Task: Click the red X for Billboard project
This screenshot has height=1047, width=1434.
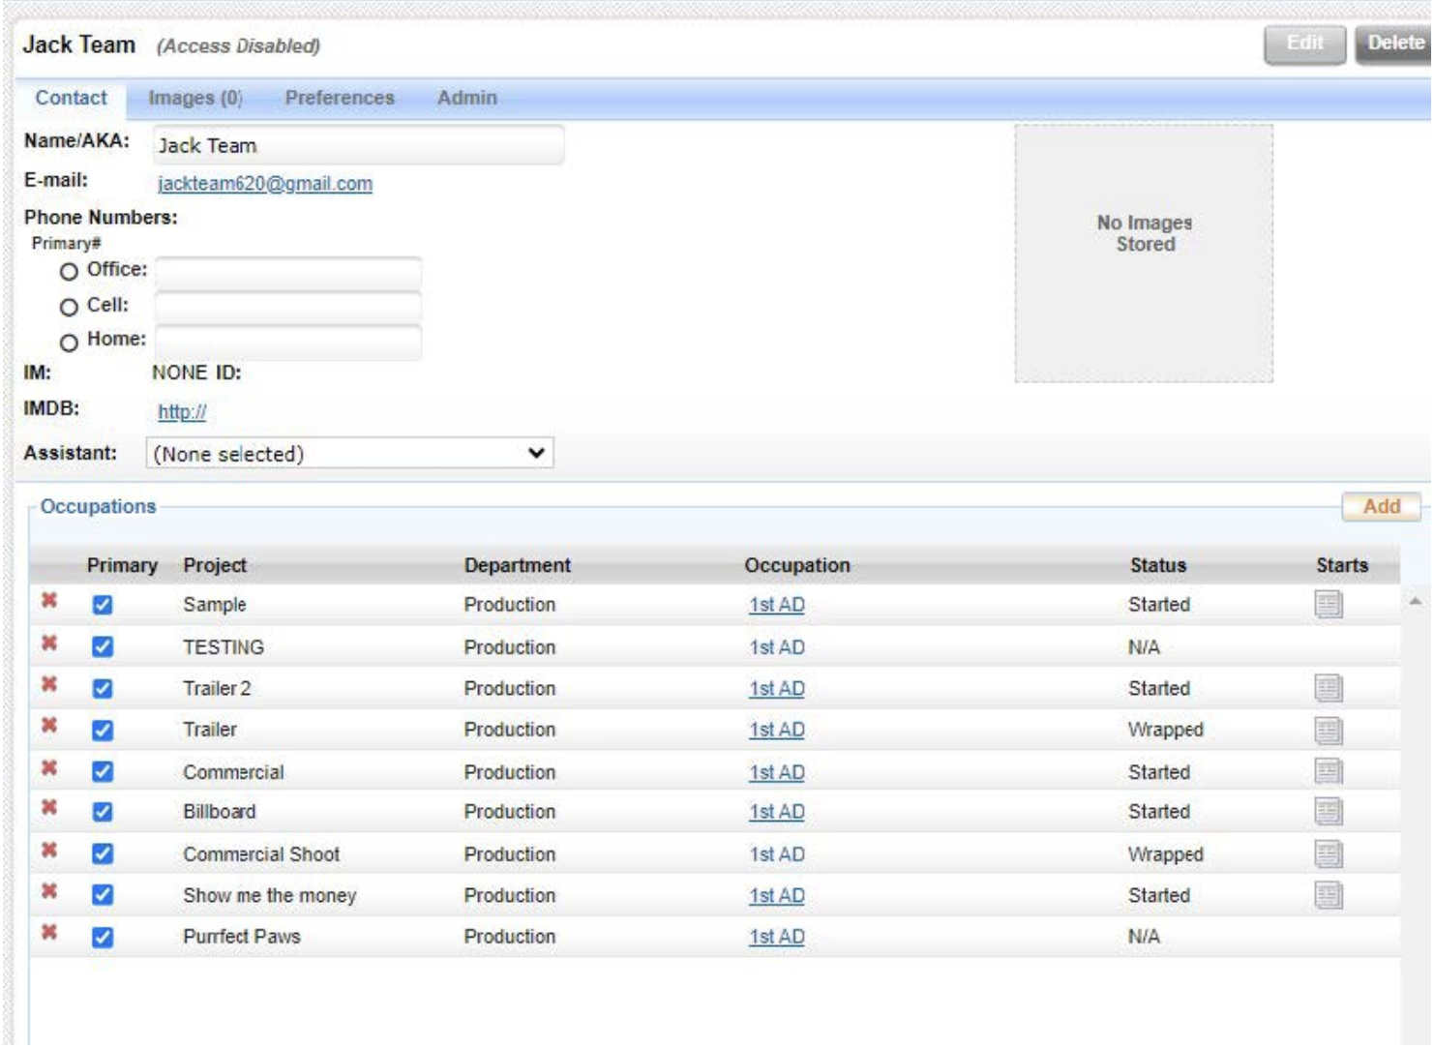Action: point(49,808)
